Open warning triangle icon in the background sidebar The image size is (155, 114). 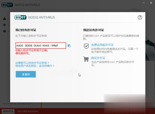pos(4,19)
